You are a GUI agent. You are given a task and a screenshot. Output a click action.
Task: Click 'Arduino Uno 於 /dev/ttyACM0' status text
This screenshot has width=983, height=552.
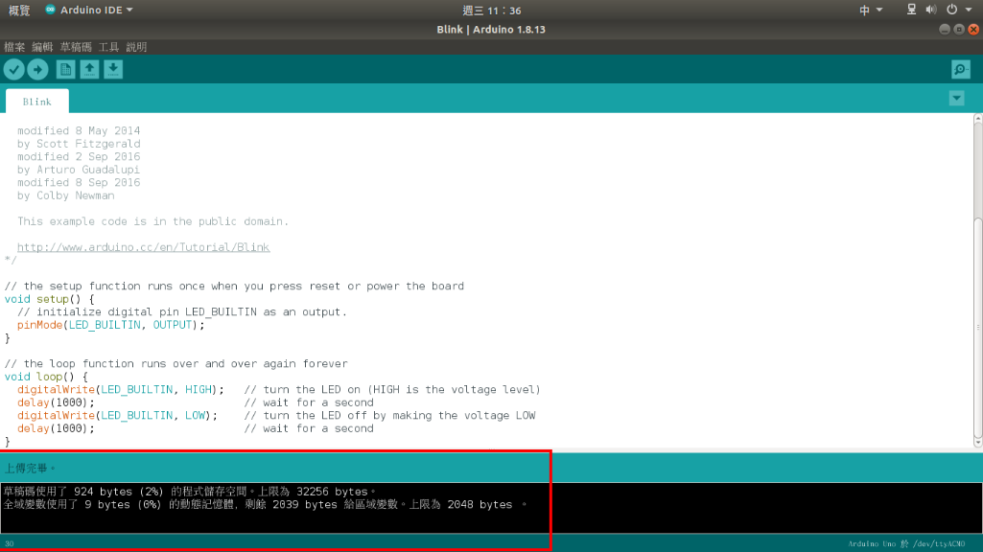click(x=906, y=544)
